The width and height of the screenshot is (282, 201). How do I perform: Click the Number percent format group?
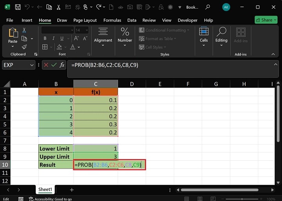click(125, 36)
